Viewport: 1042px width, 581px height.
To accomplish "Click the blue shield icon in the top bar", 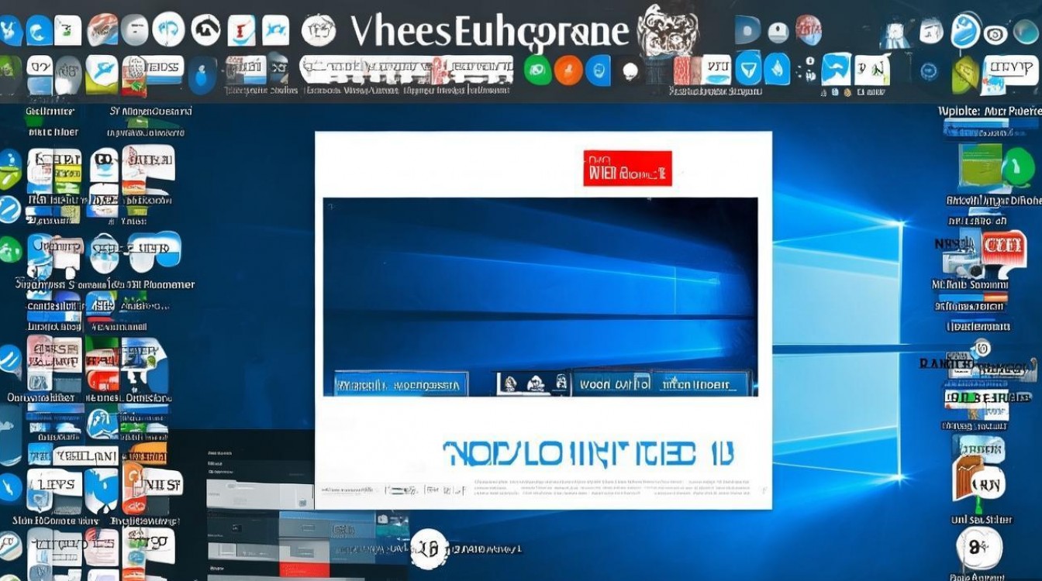I will pyautogui.click(x=748, y=68).
